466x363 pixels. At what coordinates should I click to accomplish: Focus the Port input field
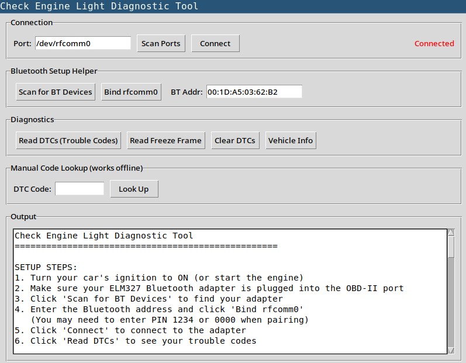(82, 43)
